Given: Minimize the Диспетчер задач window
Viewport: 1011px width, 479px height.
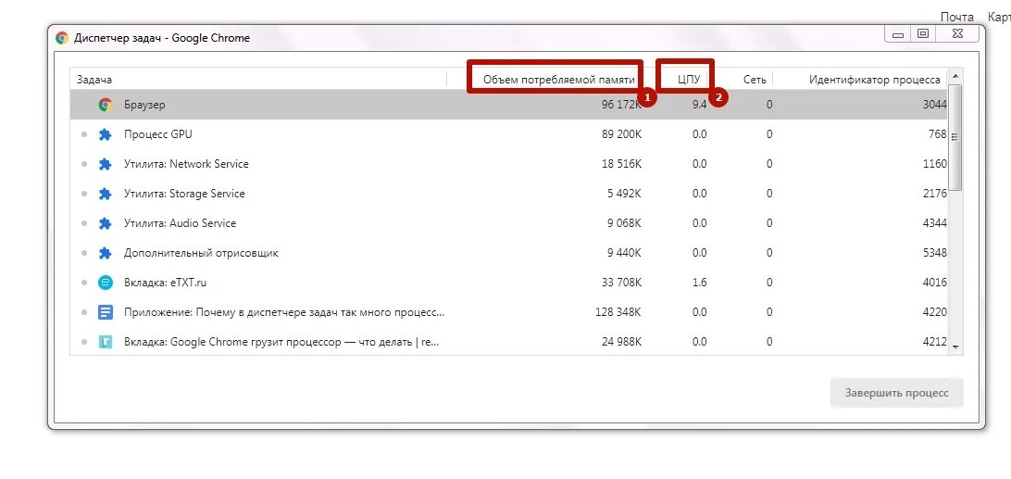Looking at the screenshot, I should click(x=897, y=33).
